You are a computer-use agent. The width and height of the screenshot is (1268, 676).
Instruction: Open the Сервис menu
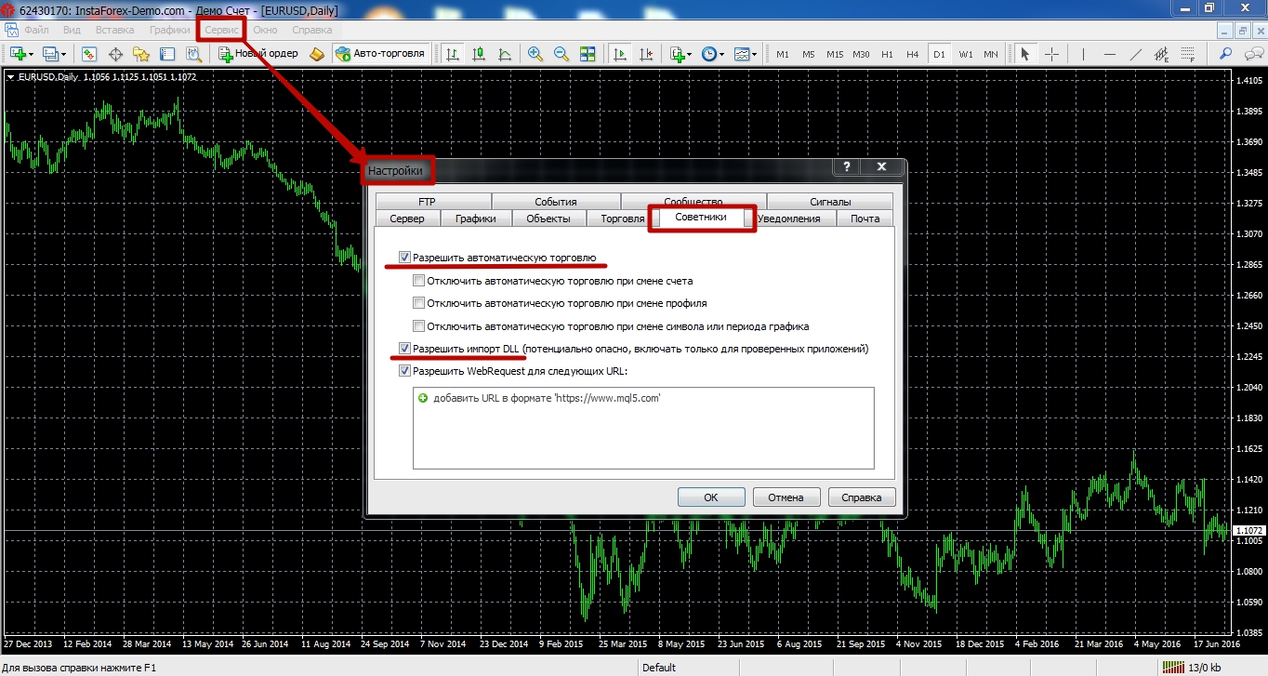click(x=222, y=30)
